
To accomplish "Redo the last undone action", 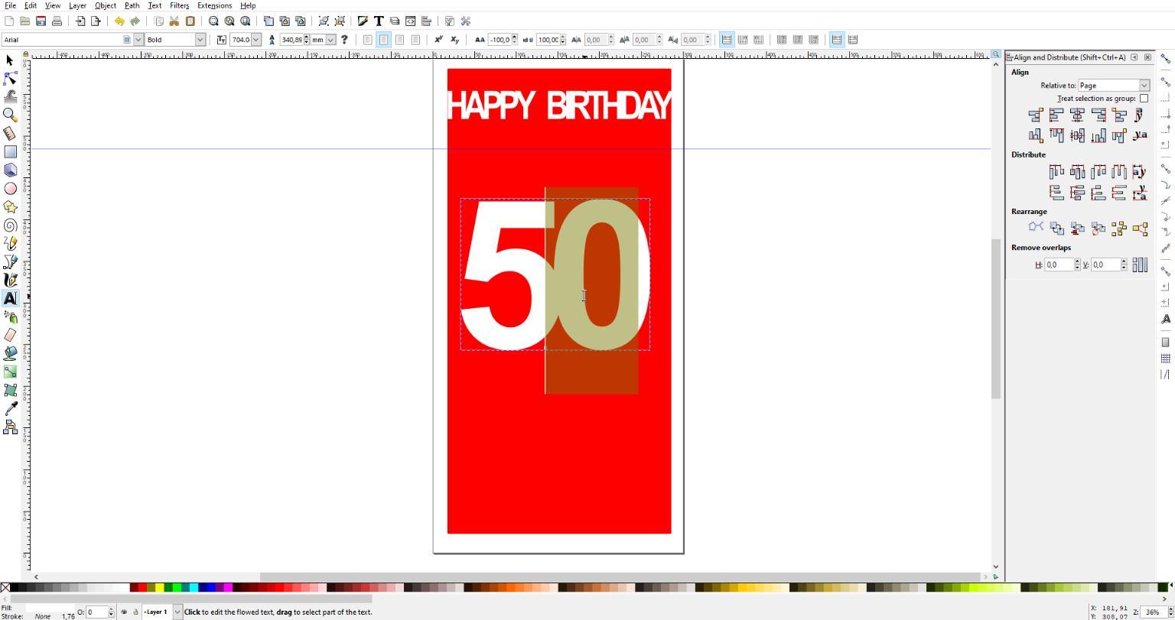I will coord(135,21).
